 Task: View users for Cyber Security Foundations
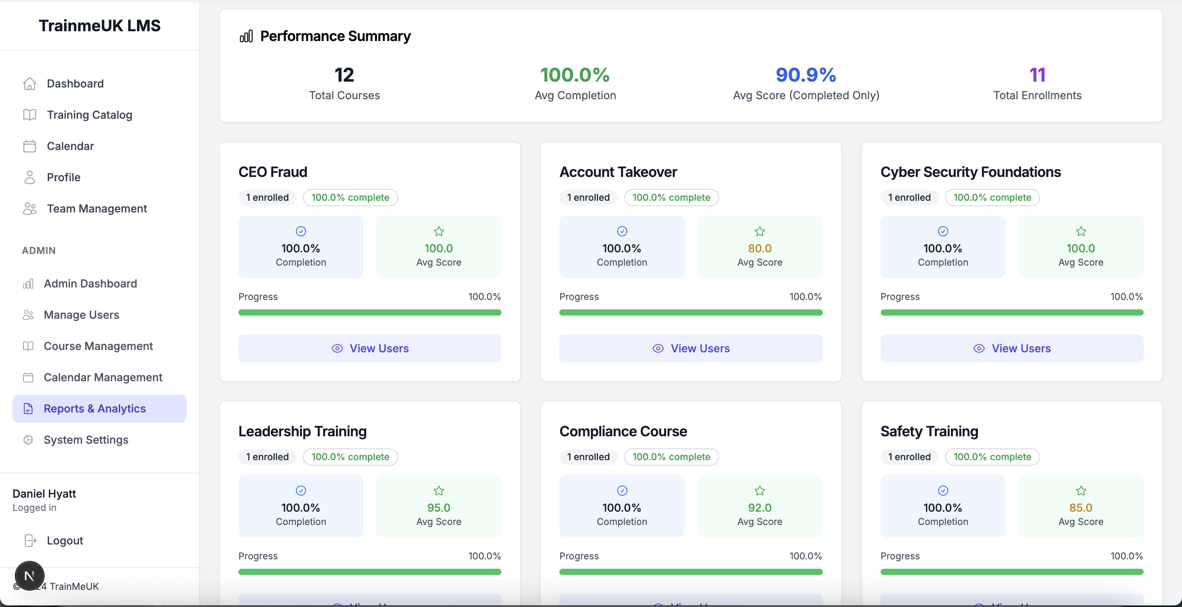tap(1012, 349)
